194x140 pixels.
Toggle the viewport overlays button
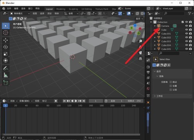[129, 14]
